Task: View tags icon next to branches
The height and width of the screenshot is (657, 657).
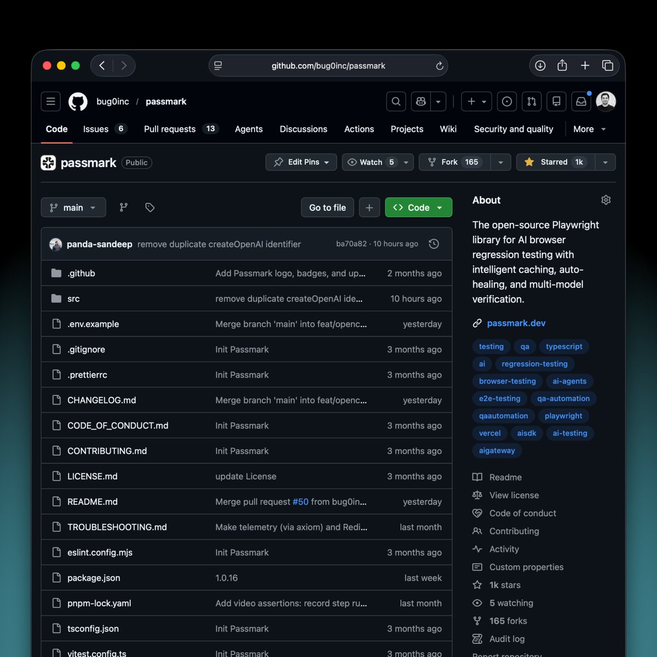Action: (x=149, y=208)
